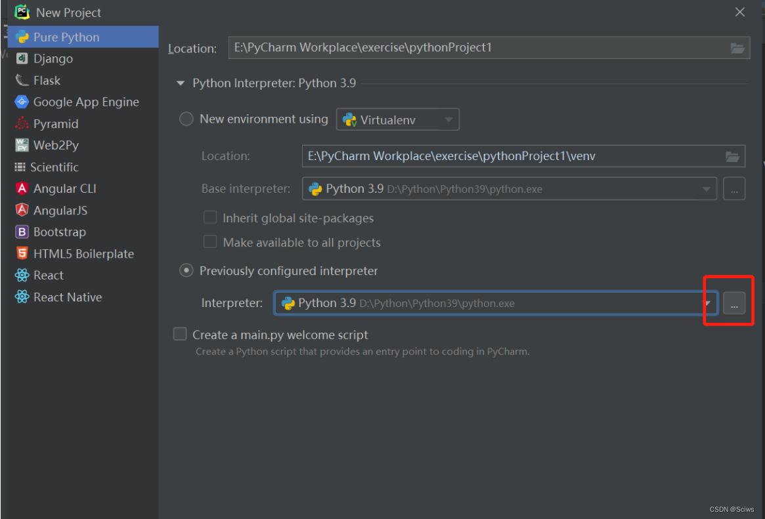The height and width of the screenshot is (519, 765).
Task: Open Base interpreter browse ellipsis button
Action: coord(733,189)
